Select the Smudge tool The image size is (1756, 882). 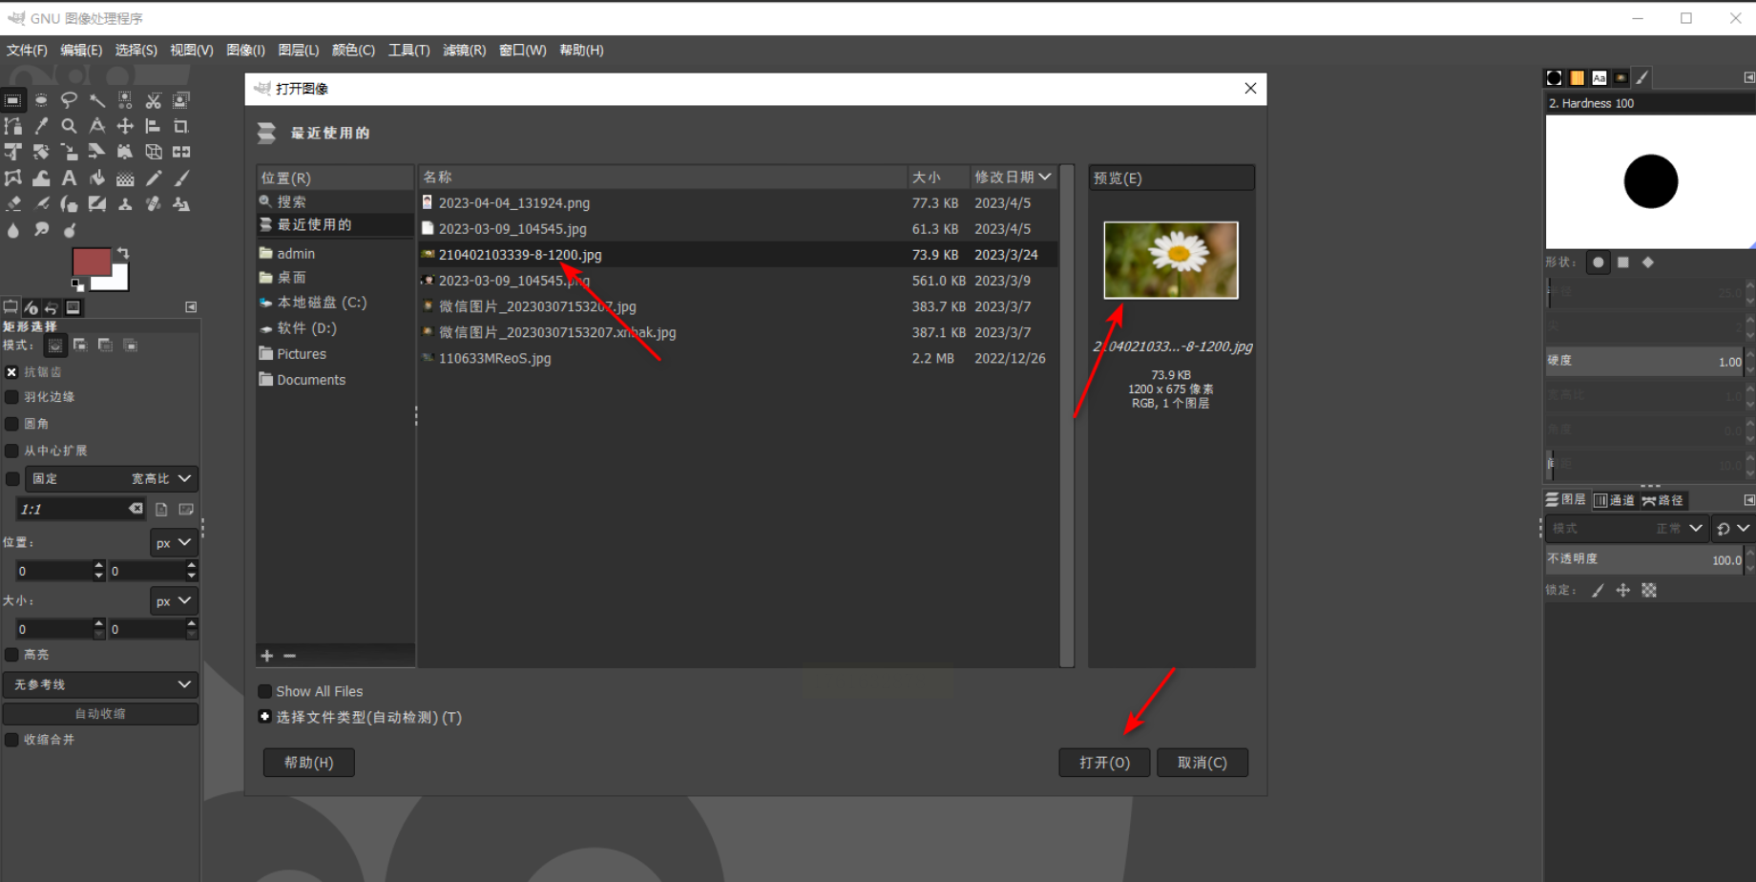41,230
